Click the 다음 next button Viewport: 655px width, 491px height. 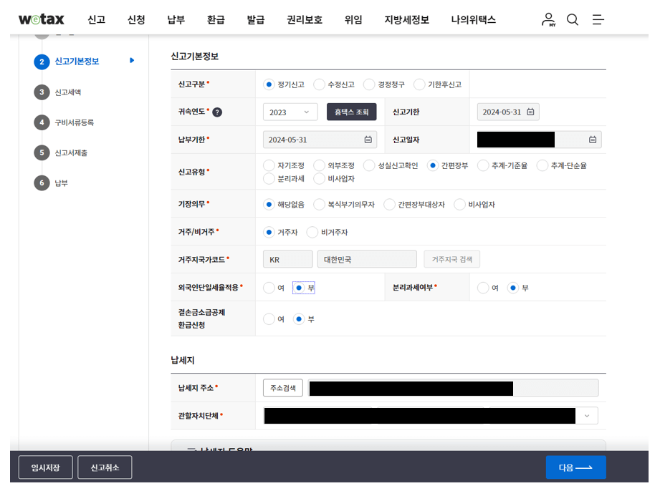tap(575, 467)
